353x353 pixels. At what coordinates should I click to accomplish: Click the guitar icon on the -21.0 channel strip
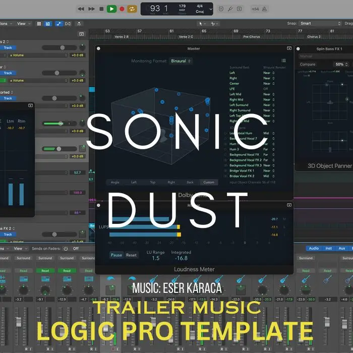click(x=284, y=279)
